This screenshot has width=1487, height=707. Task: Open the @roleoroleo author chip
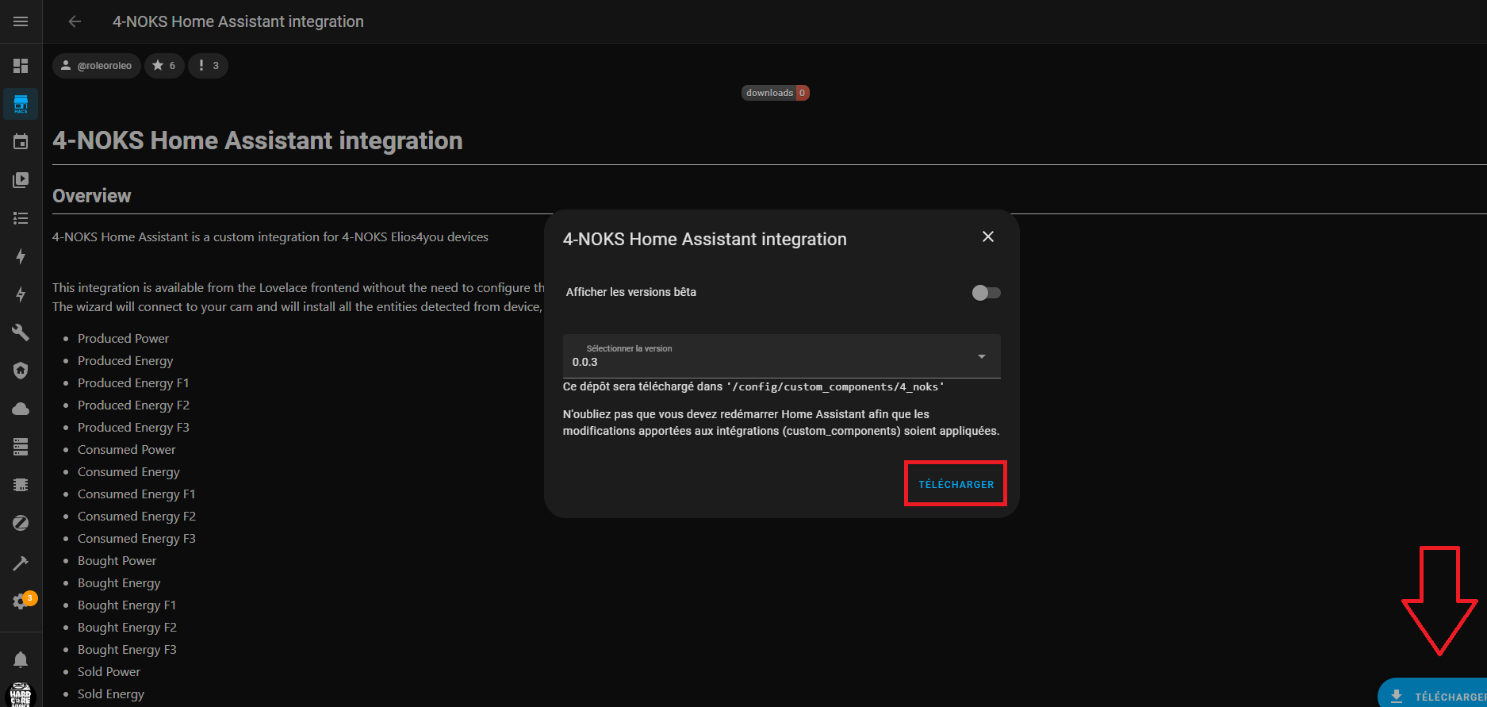[x=97, y=66]
